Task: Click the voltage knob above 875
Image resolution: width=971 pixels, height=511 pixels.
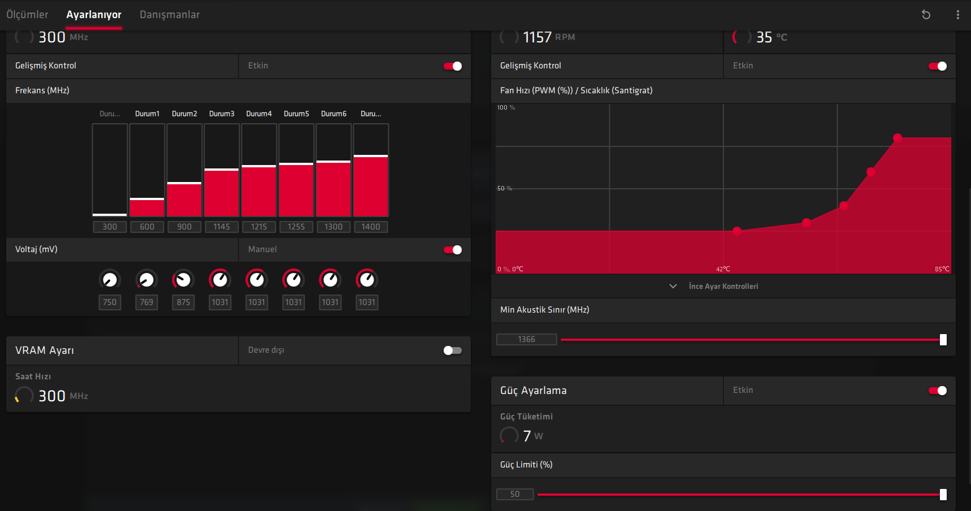Action: click(x=183, y=279)
